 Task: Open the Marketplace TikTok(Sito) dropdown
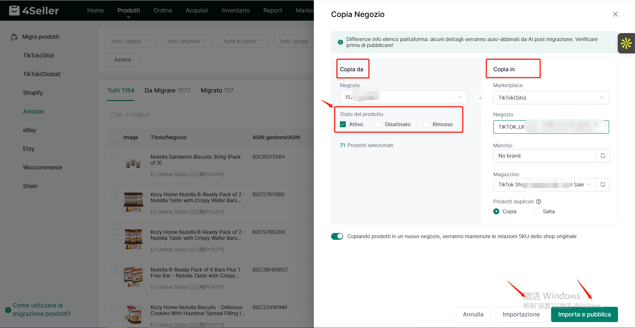point(551,98)
